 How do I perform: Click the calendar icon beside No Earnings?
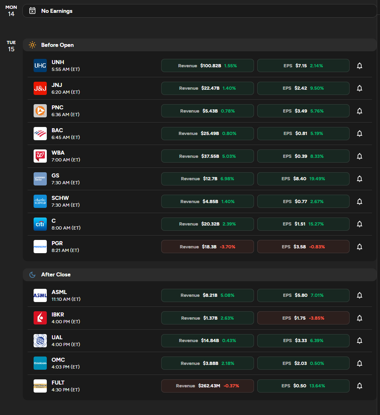pyautogui.click(x=32, y=11)
